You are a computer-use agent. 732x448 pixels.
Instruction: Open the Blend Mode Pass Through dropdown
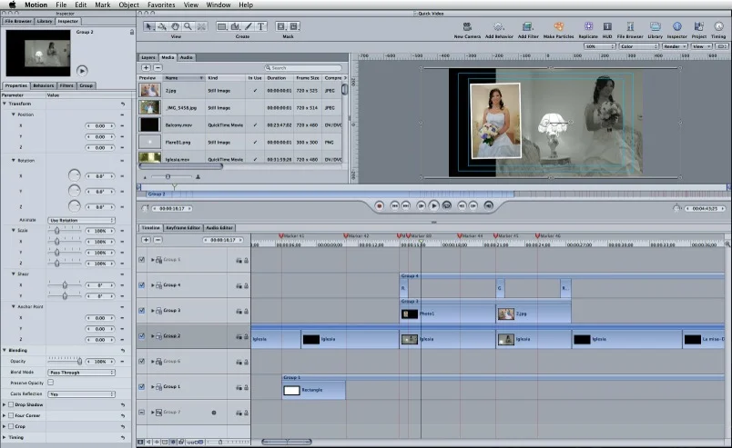[81, 373]
